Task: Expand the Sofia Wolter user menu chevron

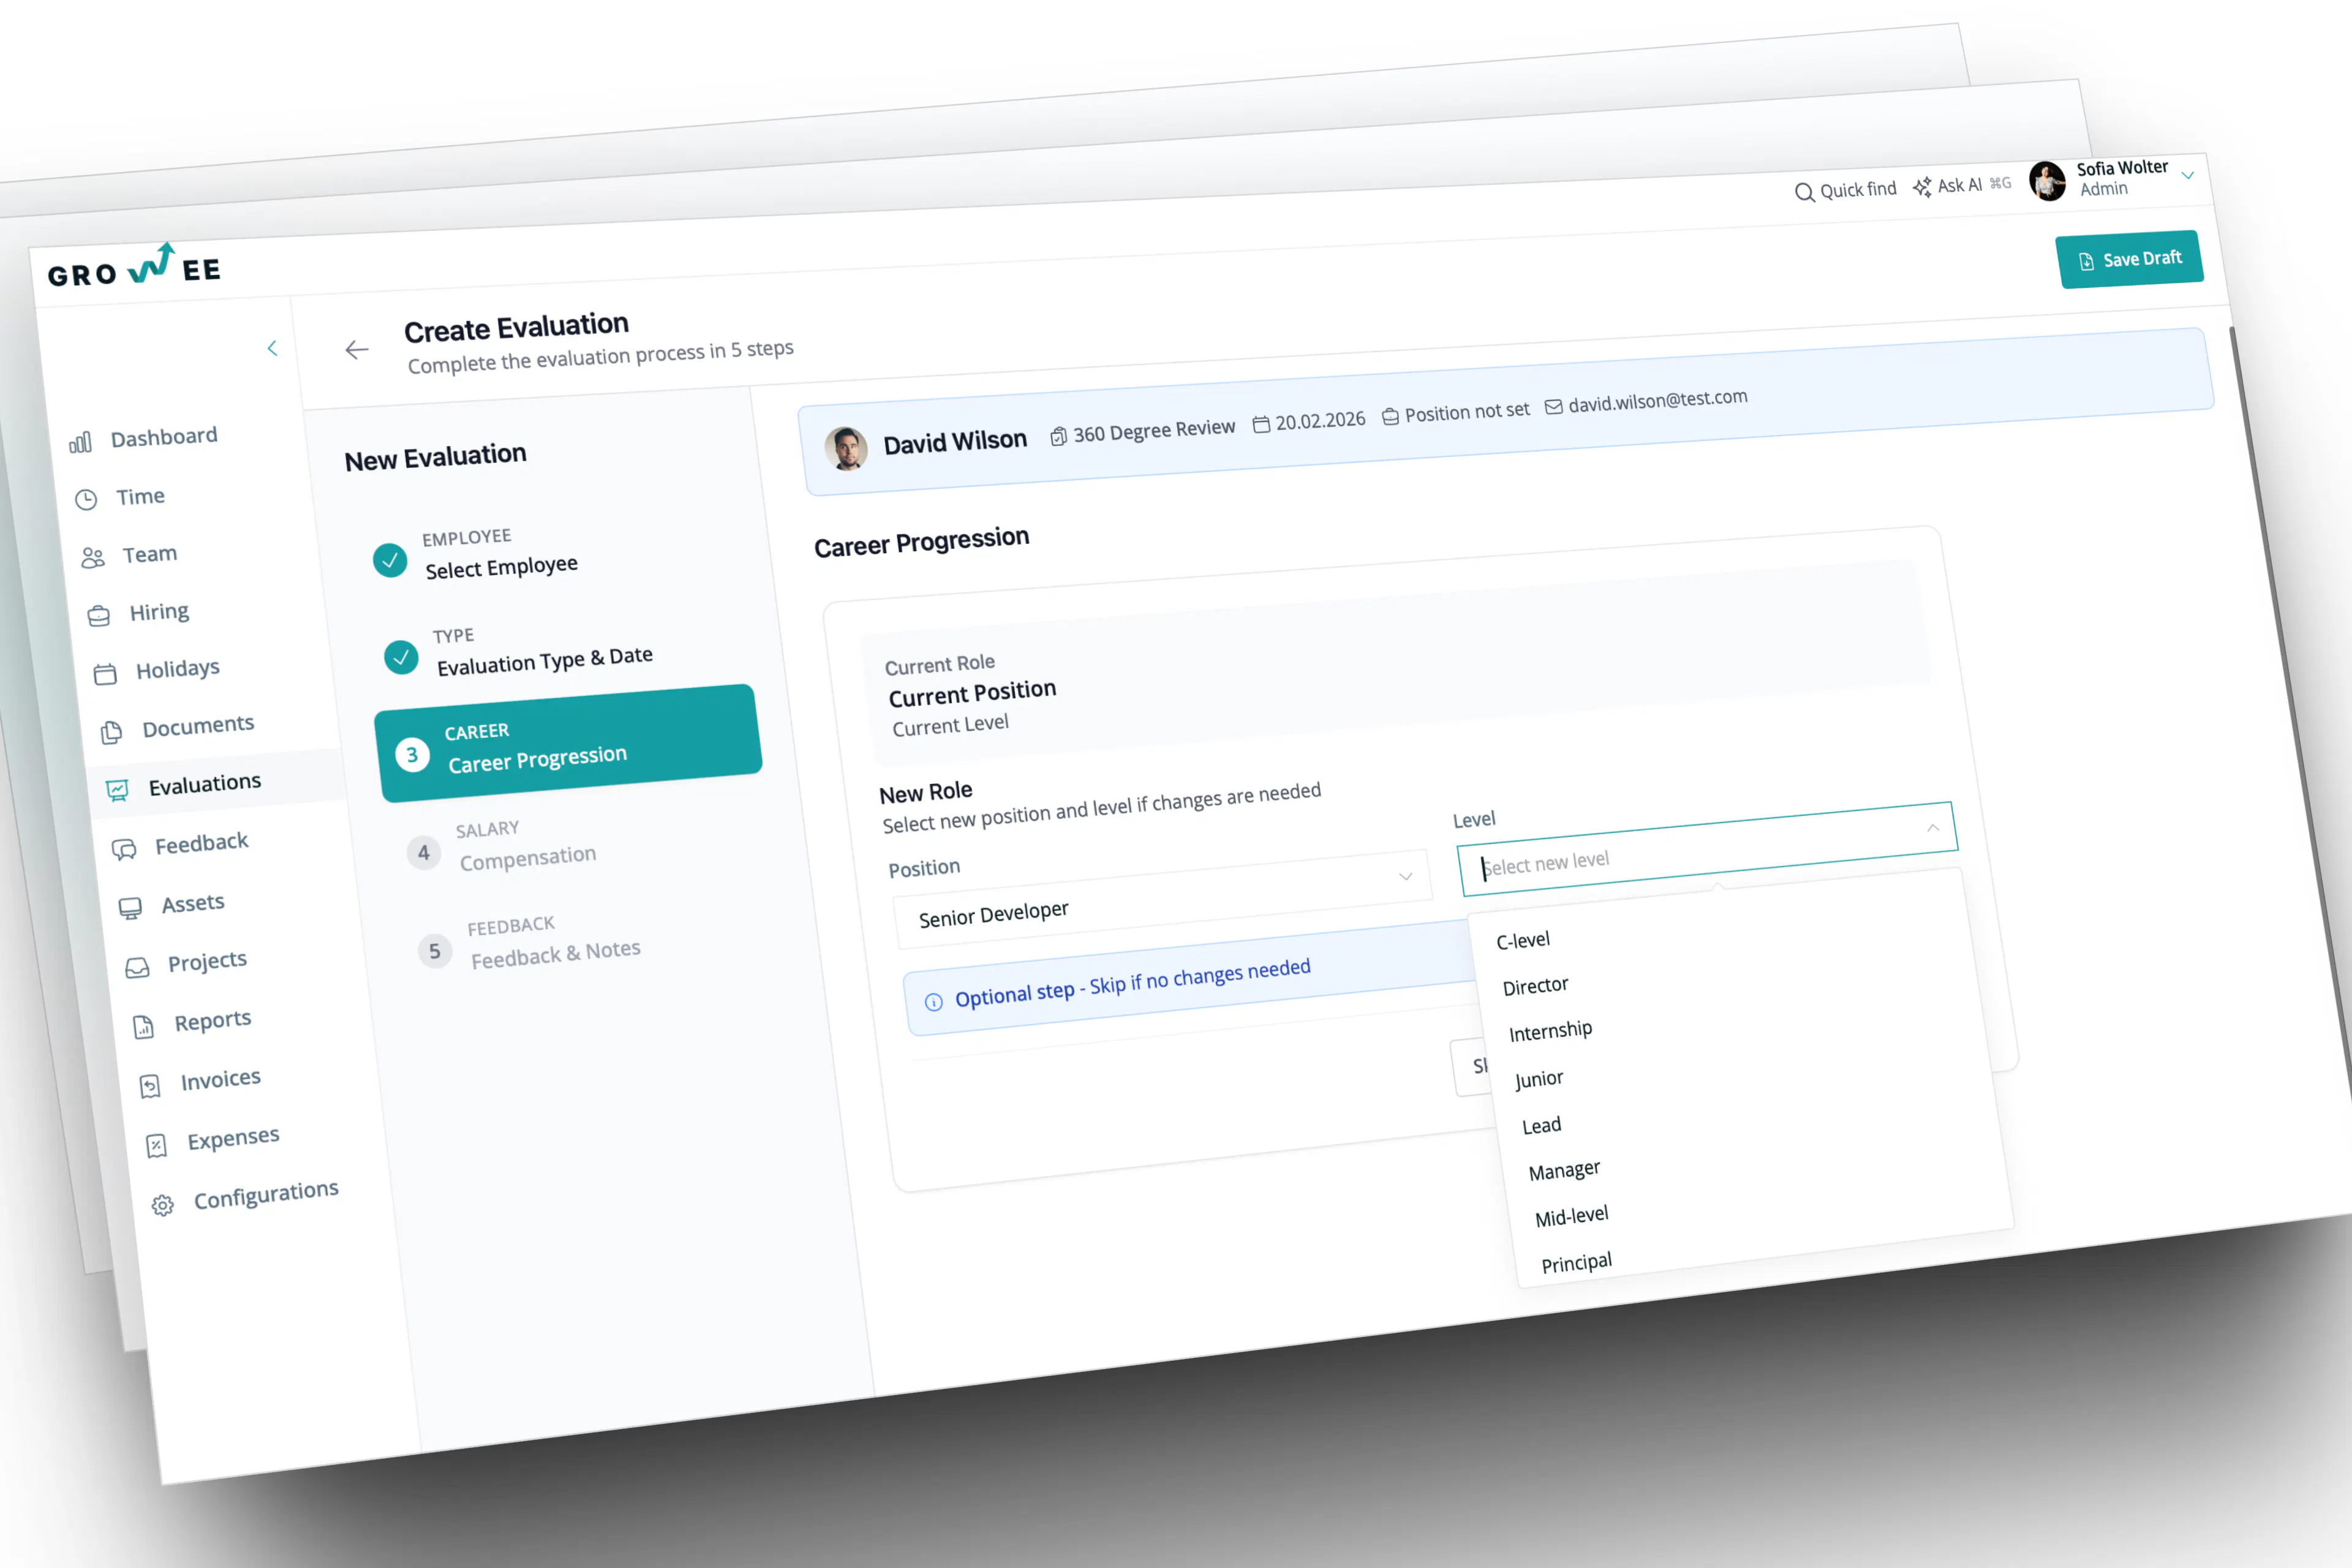Action: click(2187, 175)
